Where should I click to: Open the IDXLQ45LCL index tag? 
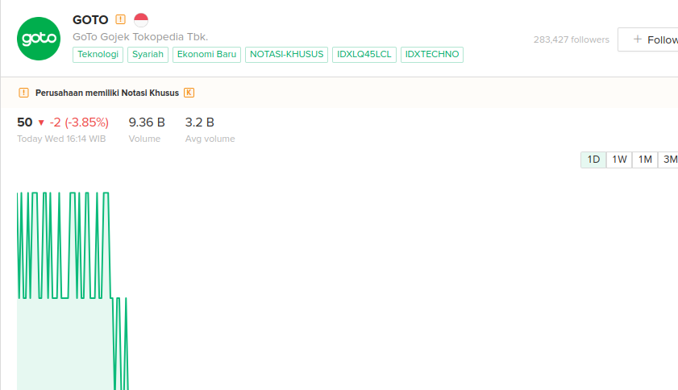pos(364,55)
